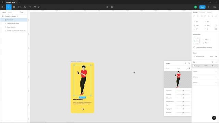Viewport: 219px width, 123px height.
Task: Select the Easy Mobility text layer
Action: pyautogui.click(x=14, y=27)
